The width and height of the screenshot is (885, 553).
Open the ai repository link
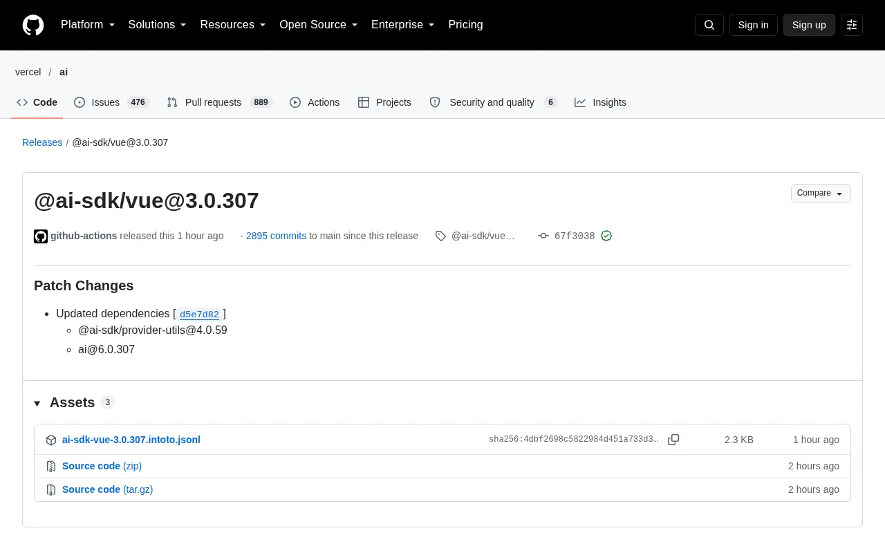pyautogui.click(x=64, y=72)
